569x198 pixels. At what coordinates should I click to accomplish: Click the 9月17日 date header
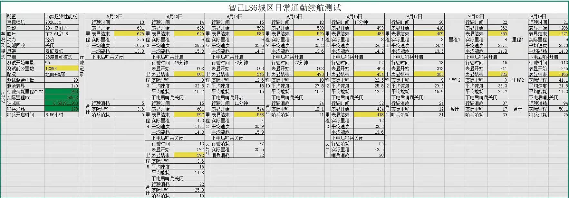pyautogui.click(x=414, y=16)
